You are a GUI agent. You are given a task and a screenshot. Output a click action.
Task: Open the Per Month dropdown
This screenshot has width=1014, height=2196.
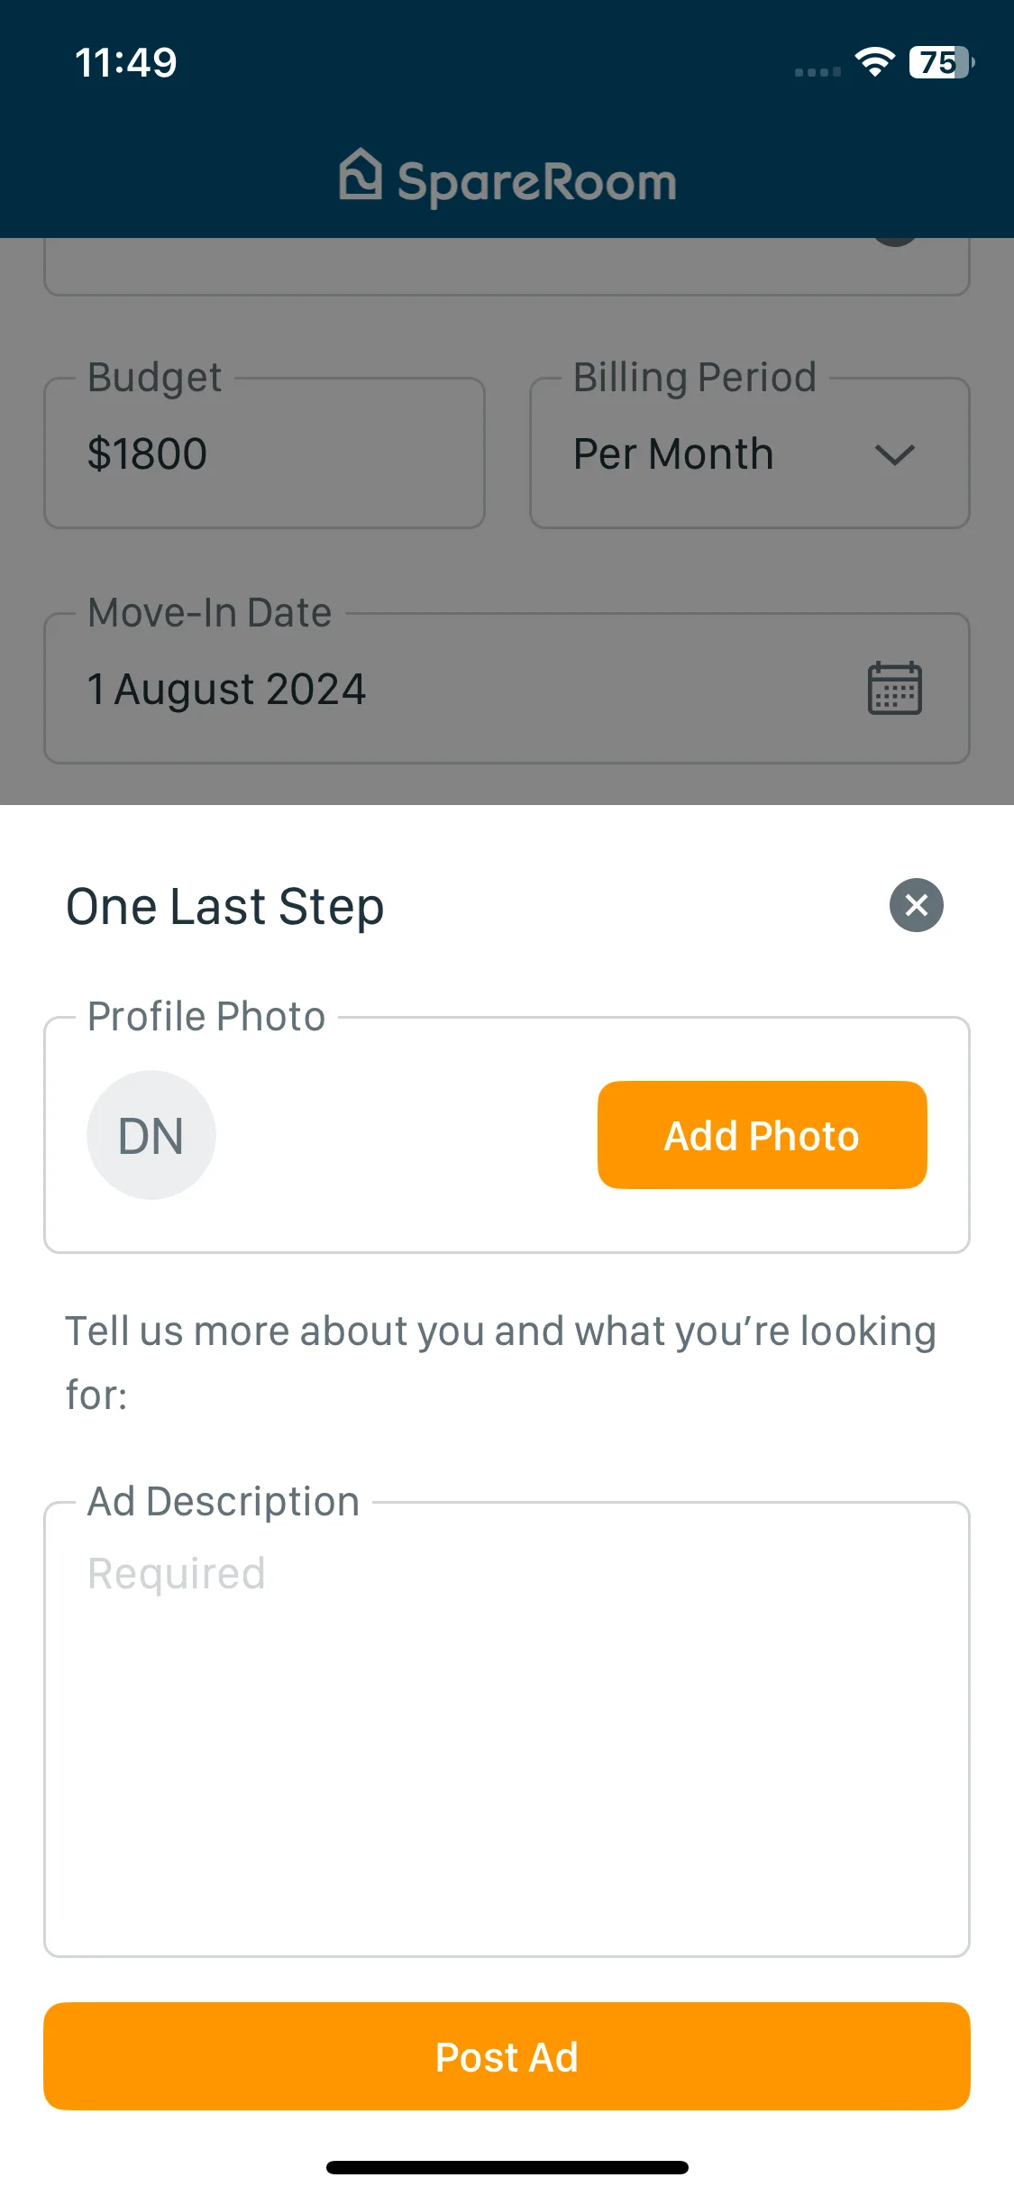point(749,453)
